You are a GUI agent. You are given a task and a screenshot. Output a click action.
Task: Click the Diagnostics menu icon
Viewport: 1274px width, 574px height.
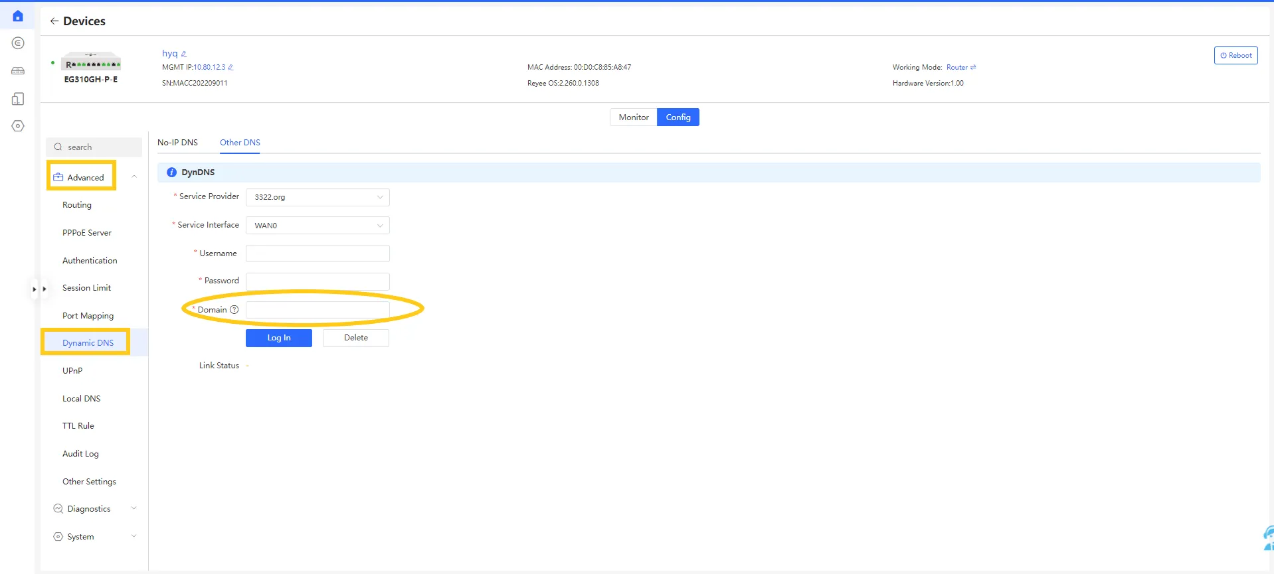[x=58, y=509]
